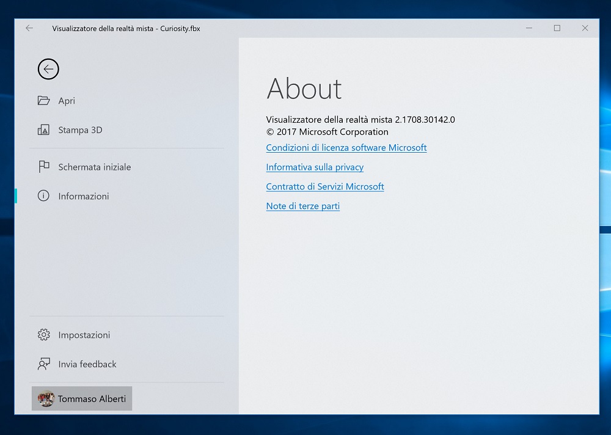Viewport: 611px width, 435px height.
Task: Open the Note di terze parti link
Action: pyautogui.click(x=302, y=207)
